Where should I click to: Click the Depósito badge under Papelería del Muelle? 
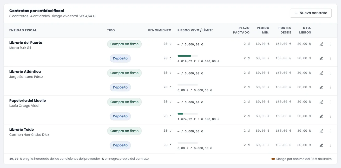[120, 116]
